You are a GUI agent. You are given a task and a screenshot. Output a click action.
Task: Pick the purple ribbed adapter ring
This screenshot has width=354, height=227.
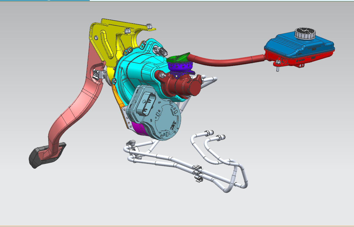pyautogui.click(x=180, y=67)
